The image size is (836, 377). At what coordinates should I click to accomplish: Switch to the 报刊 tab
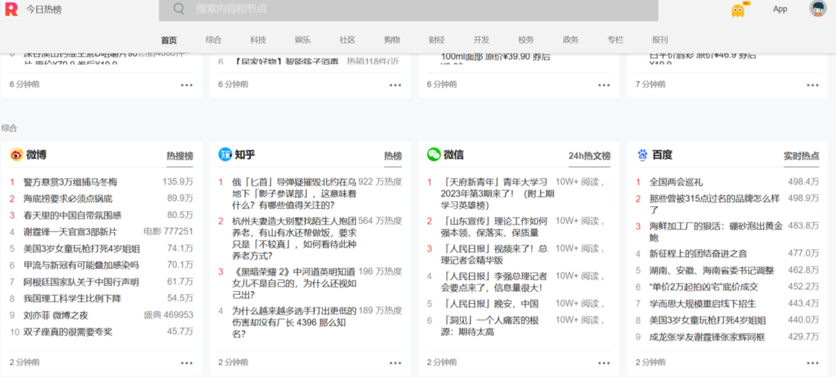tap(660, 40)
